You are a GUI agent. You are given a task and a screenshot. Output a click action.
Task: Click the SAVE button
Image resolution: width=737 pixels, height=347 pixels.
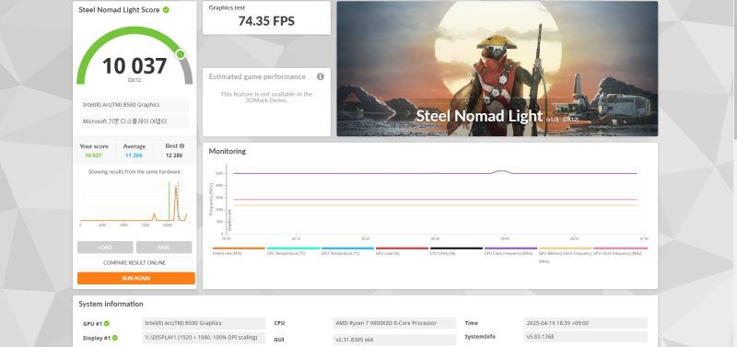(164, 248)
